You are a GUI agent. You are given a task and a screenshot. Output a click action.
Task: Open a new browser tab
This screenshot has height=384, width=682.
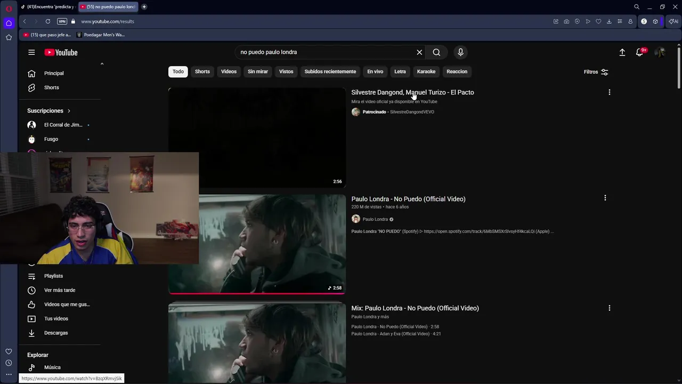tap(144, 7)
